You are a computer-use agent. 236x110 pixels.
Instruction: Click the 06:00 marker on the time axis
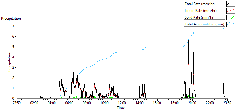coord(70,103)
